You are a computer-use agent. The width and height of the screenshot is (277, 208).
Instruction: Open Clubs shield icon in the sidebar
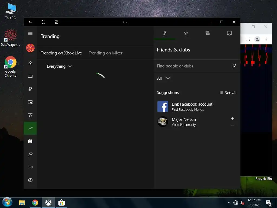[x=30, y=115]
